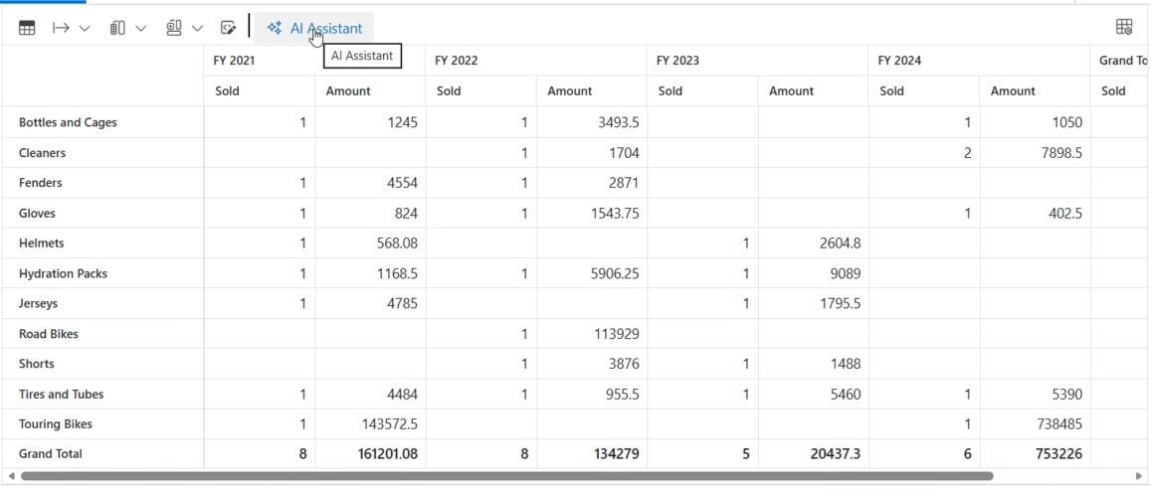The width and height of the screenshot is (1151, 489).
Task: Open the AI Assistant
Action: click(x=314, y=29)
